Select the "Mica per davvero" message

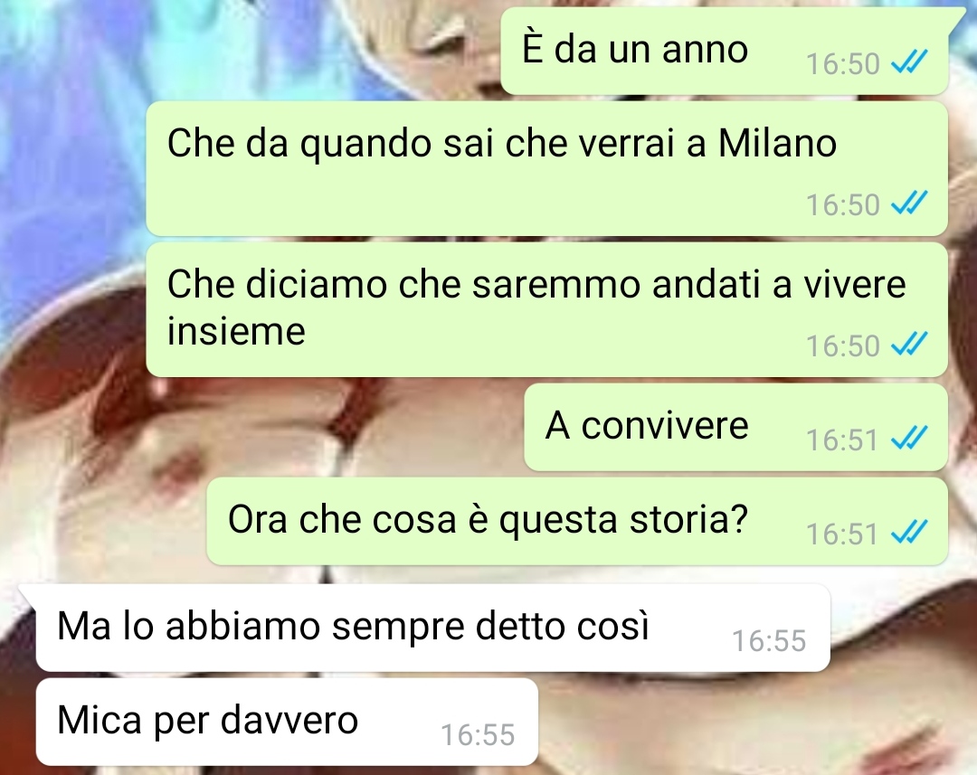pyautogui.click(x=287, y=722)
